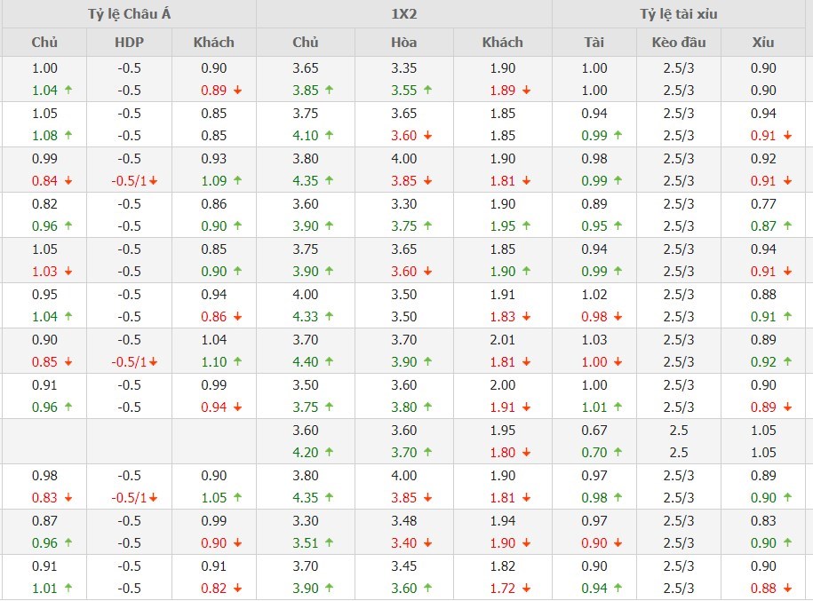Screen dimensions: 813x601
Task: Click the green up arrow beside 1.09
Action: [x=237, y=181]
